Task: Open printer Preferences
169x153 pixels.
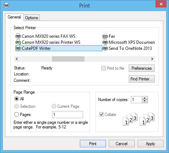Action: pos(142,68)
